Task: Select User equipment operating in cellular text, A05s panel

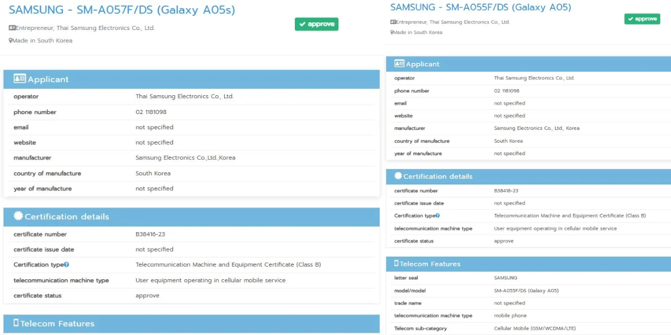Action: point(211,280)
